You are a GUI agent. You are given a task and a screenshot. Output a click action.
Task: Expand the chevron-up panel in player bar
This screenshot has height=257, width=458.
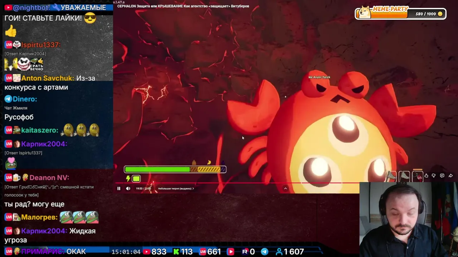285,188
